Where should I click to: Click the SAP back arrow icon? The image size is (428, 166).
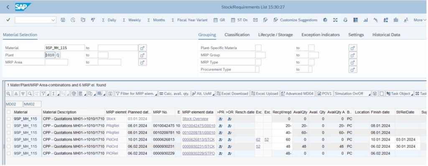[x=8, y=7]
